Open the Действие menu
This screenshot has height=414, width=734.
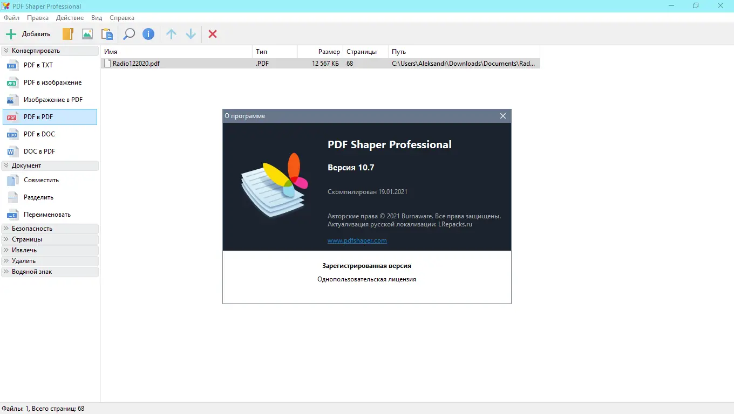tap(70, 18)
